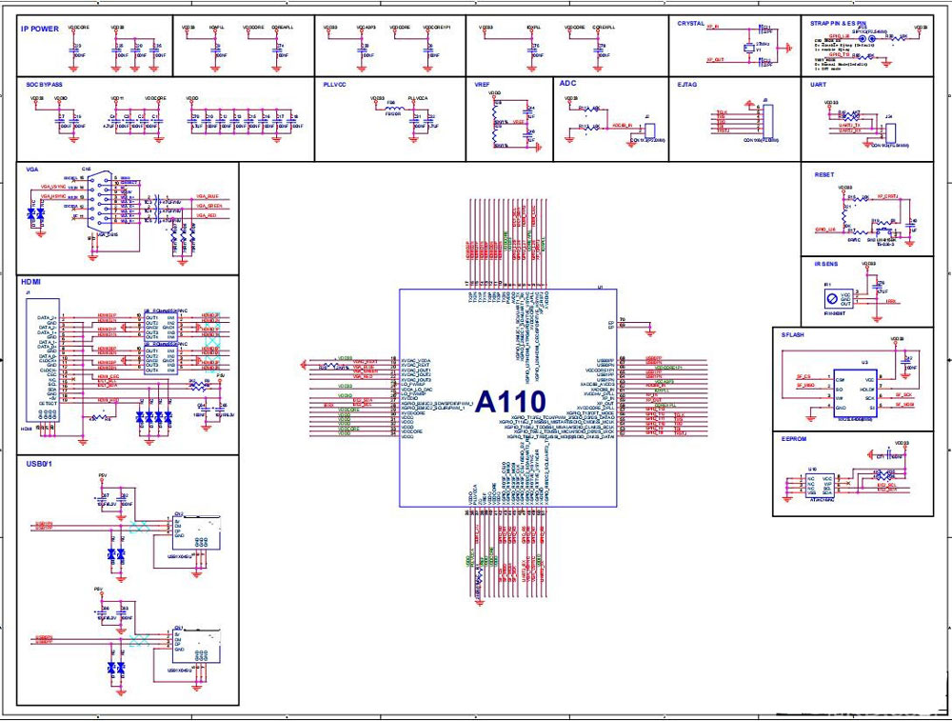This screenshot has width=952, height=721.
Task: Click the SOC BYPASS section title
Action: click(44, 85)
